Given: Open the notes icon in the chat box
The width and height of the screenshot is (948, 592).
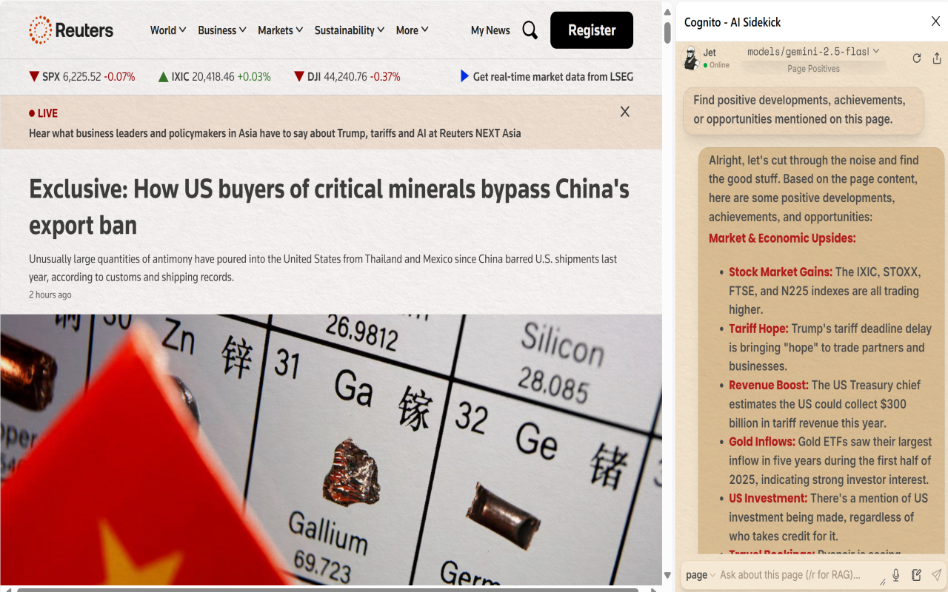Looking at the screenshot, I should tap(916, 575).
